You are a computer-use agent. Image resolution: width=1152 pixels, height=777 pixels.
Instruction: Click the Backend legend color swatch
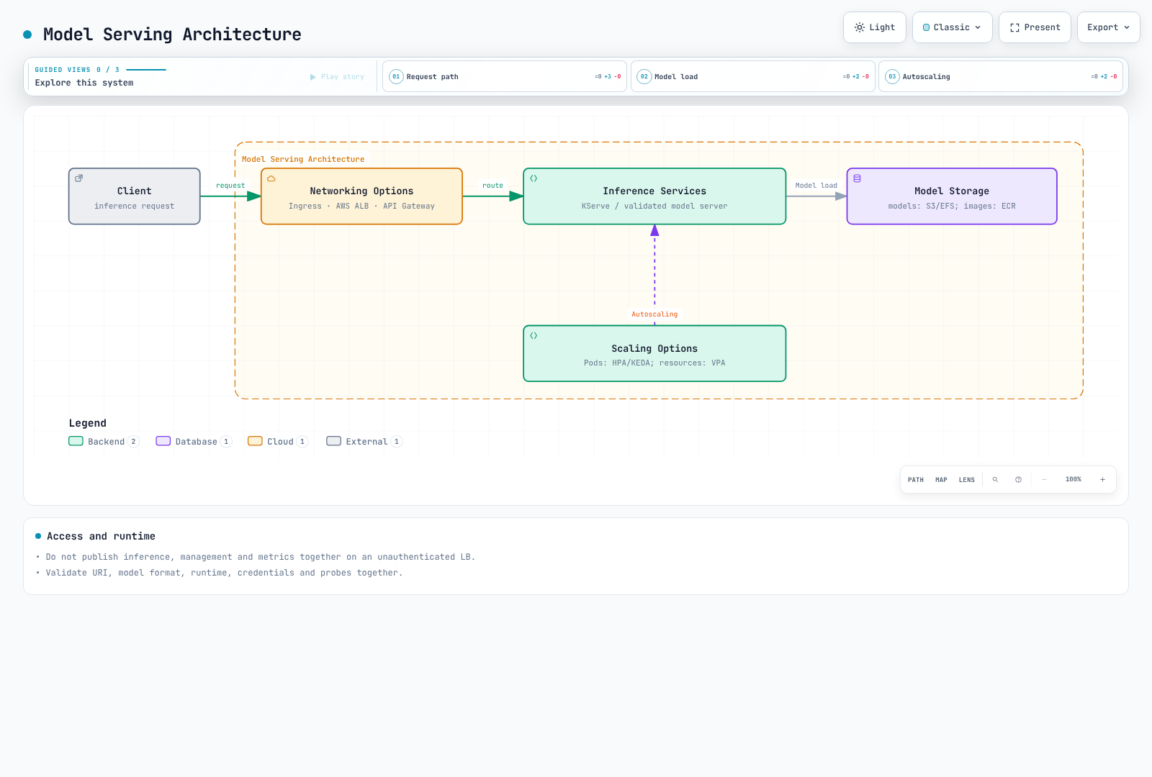[x=76, y=441]
